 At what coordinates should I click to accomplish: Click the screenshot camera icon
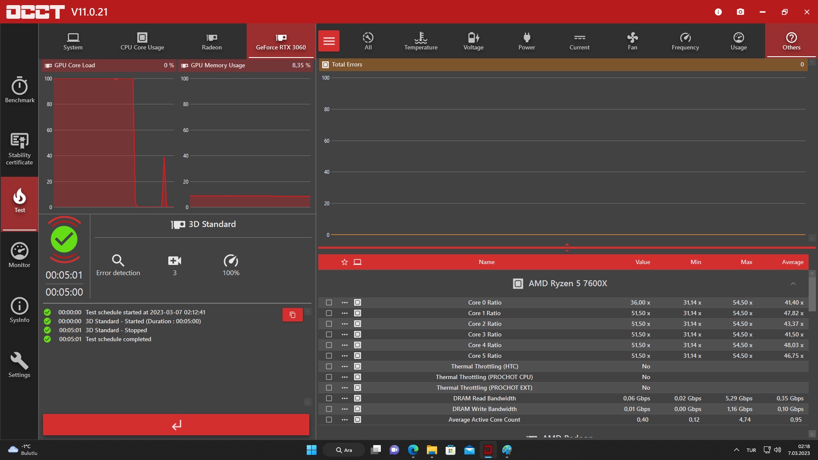[x=740, y=12]
